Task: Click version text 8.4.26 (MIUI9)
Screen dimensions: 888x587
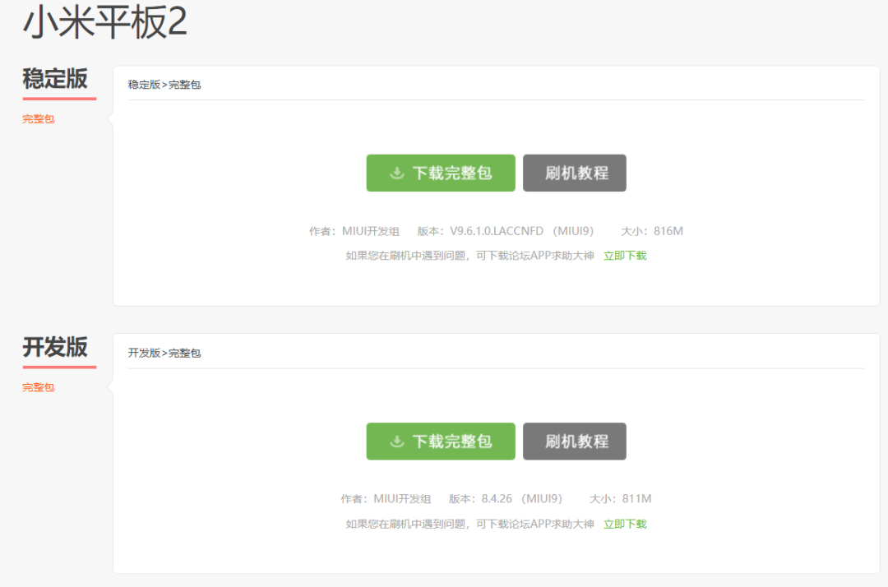Action: coord(521,499)
